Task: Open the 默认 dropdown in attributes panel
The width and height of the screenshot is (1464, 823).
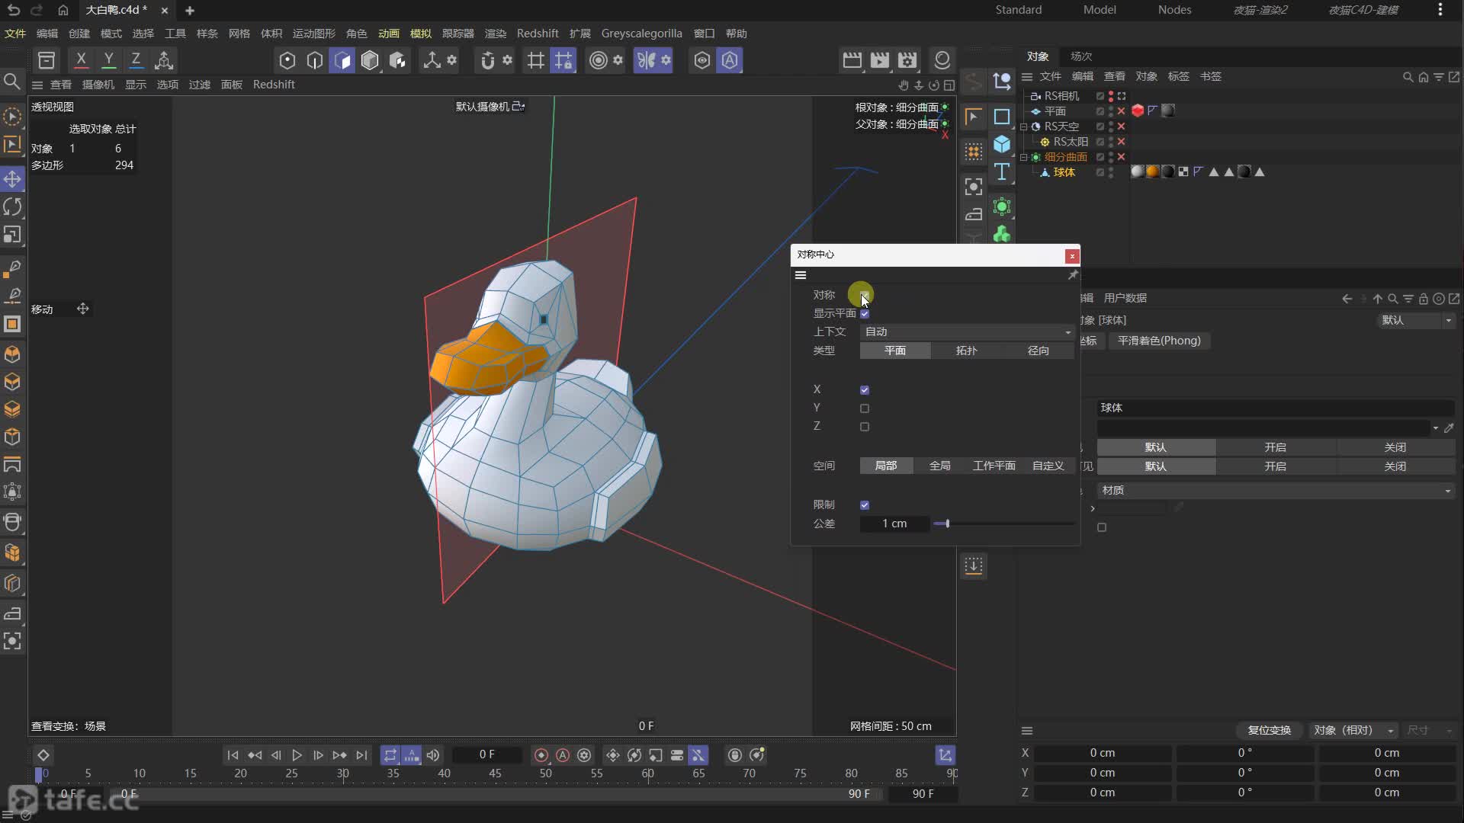Action: click(1417, 320)
